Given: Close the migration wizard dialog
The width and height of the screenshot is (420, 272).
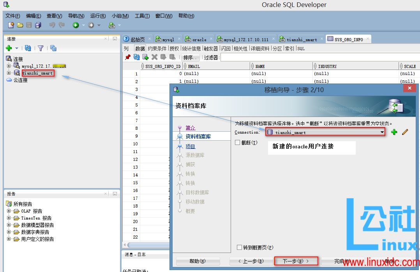Looking at the screenshot, I should pos(409,88).
